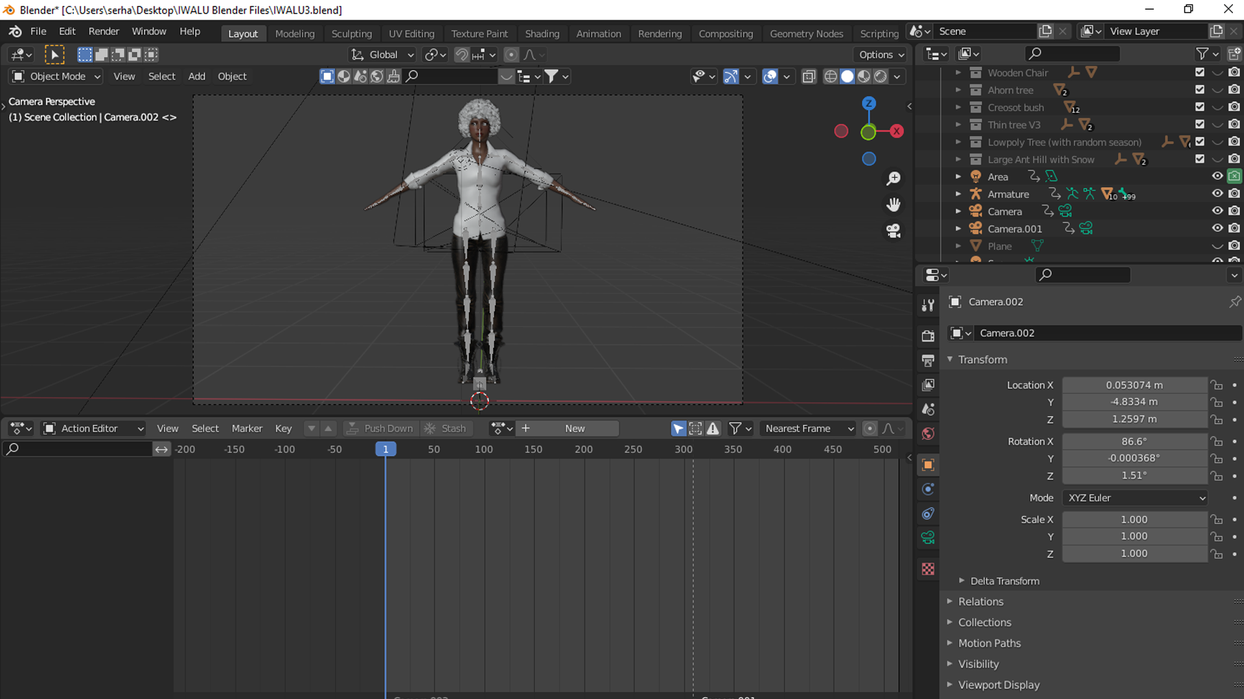Click the pan hand gizmo in viewport
This screenshot has width=1244, height=699.
893,205
